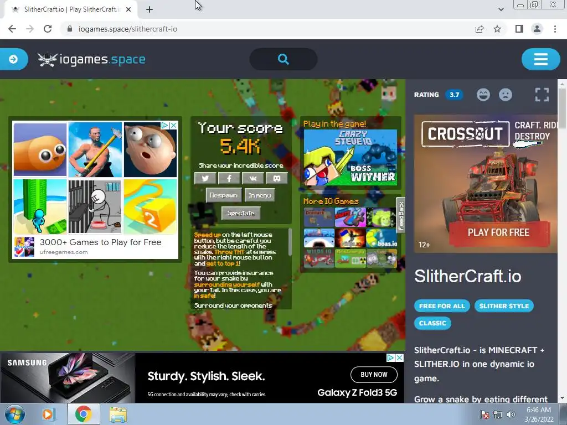Share score on Discord
Screen dimensions: 567x425
[277, 178]
